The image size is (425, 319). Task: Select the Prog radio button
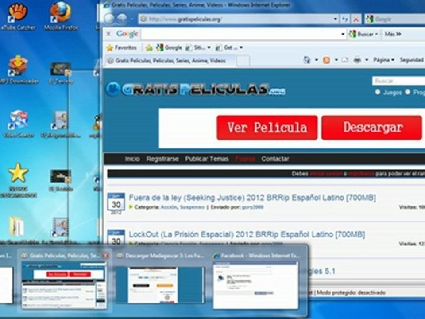point(408,92)
